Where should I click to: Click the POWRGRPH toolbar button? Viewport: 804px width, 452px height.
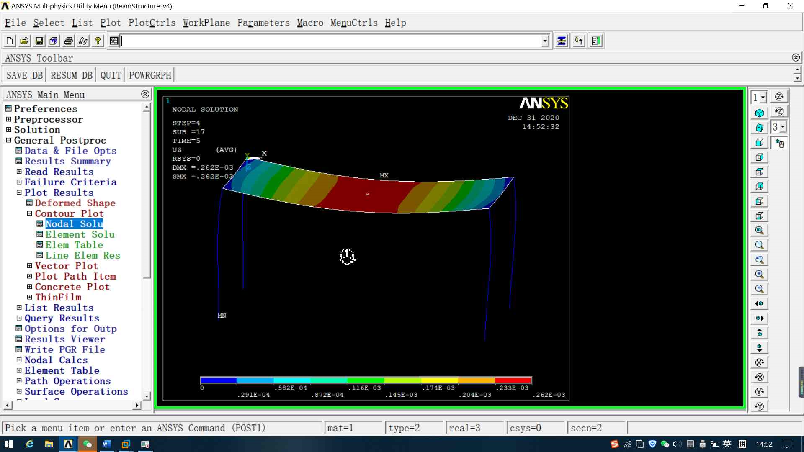tap(150, 75)
